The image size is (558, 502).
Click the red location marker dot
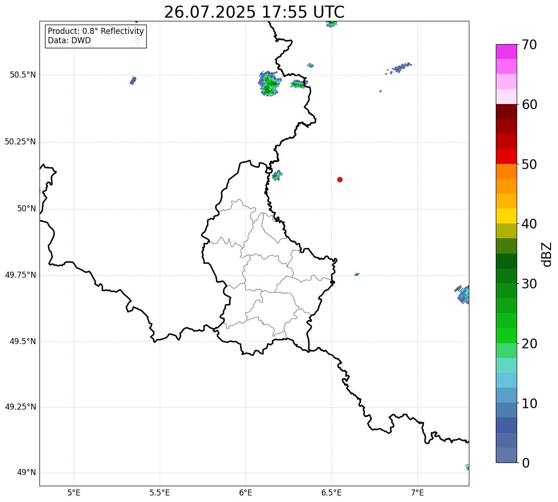pyautogui.click(x=340, y=179)
